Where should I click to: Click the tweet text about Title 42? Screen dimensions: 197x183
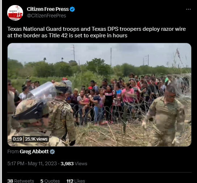(96, 32)
